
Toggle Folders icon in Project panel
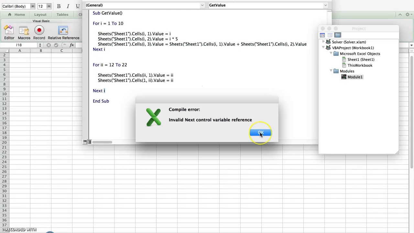click(338, 35)
